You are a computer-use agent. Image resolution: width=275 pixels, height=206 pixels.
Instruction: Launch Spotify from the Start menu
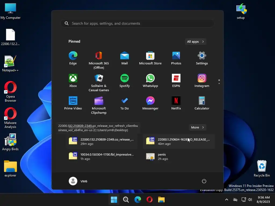(x=125, y=80)
